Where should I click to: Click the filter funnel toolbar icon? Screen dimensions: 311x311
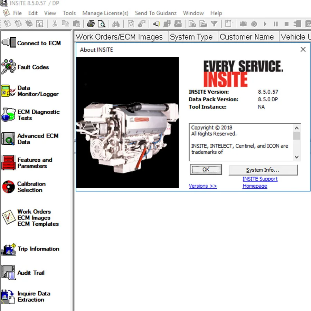point(214,24)
